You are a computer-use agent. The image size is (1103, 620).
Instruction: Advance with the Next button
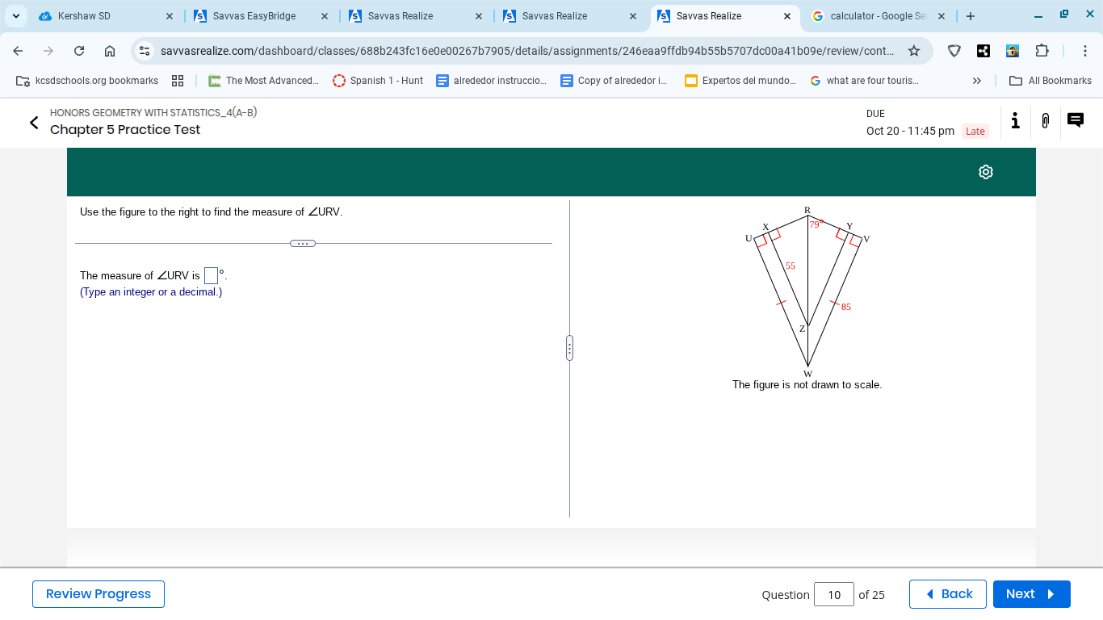coord(1031,594)
